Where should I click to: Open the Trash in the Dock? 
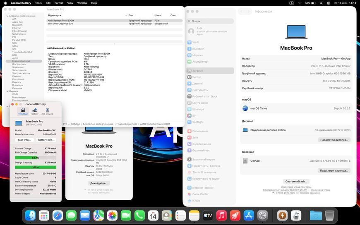pyautogui.click(x=330, y=215)
